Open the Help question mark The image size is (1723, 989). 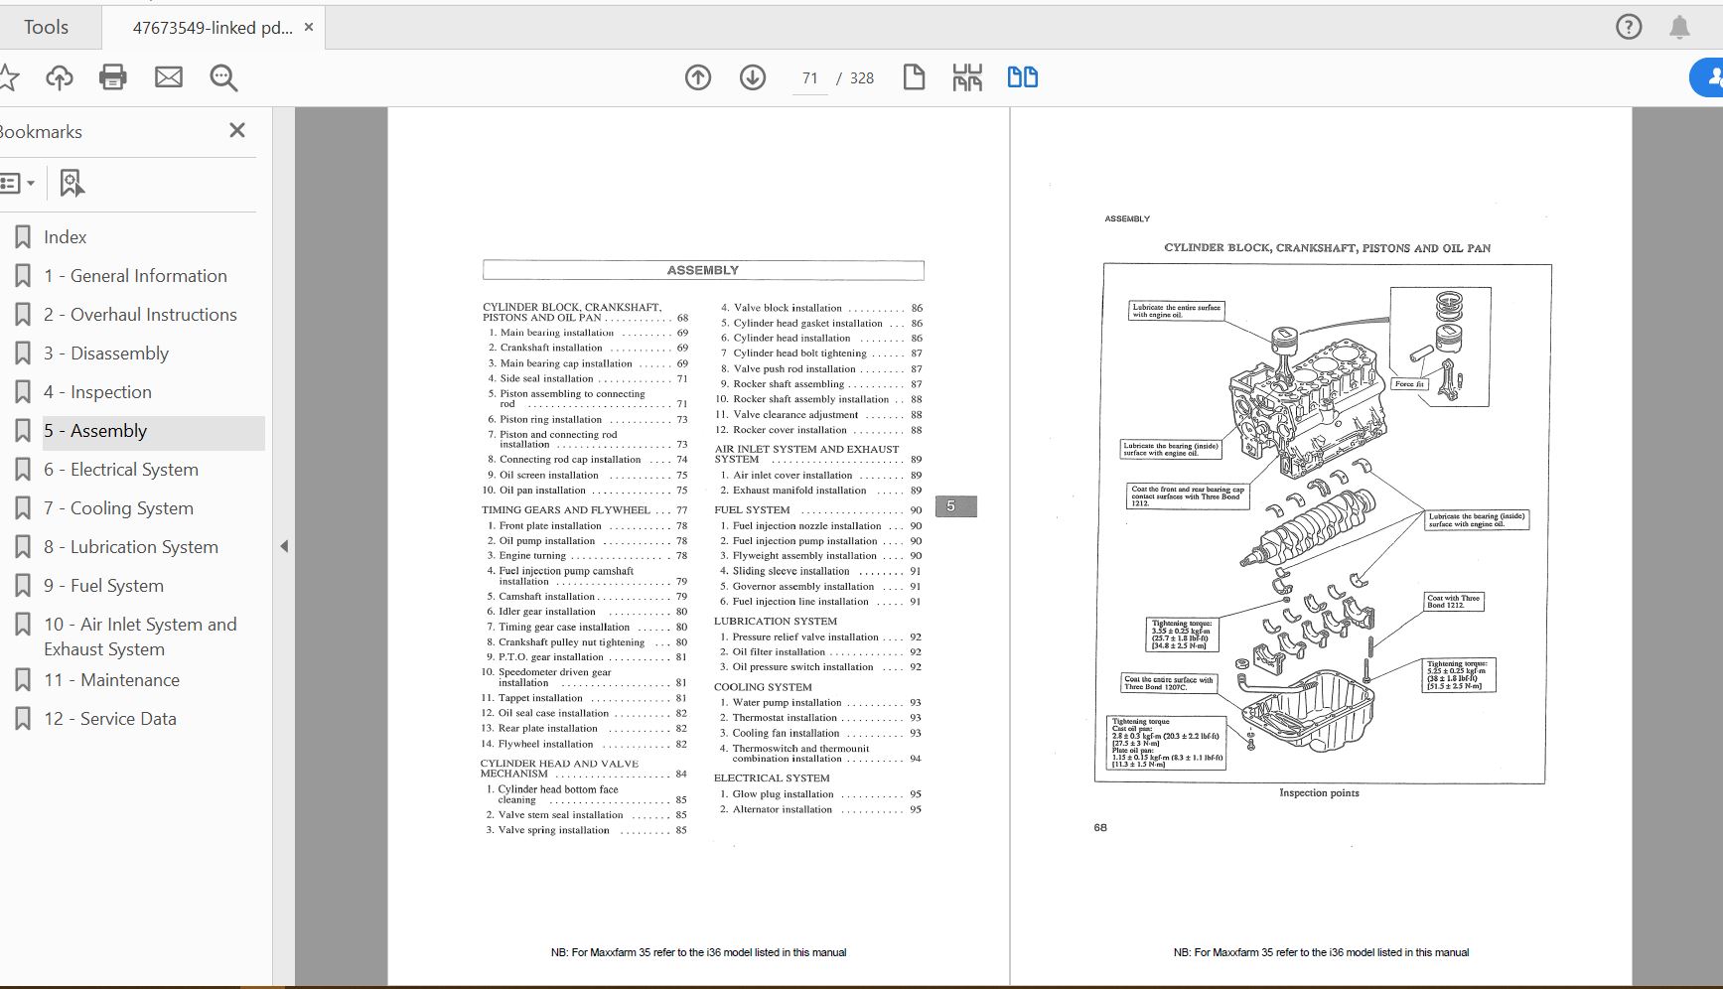1629,27
